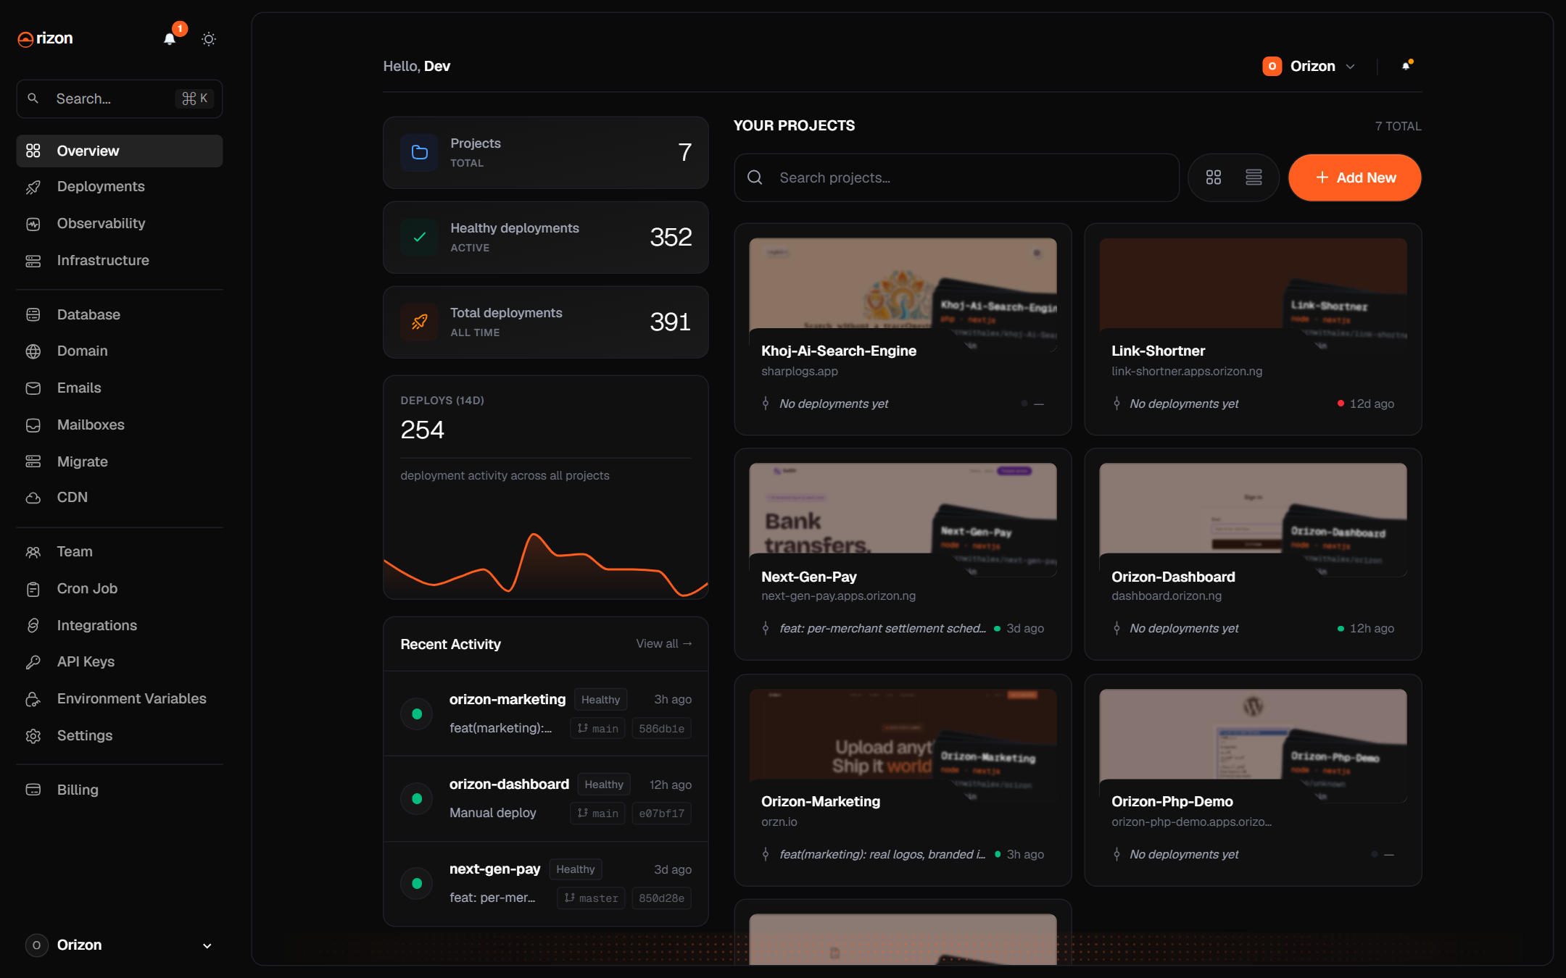Open notifications bell in sidebar
Screen dimensions: 1566x978
[x=170, y=39]
